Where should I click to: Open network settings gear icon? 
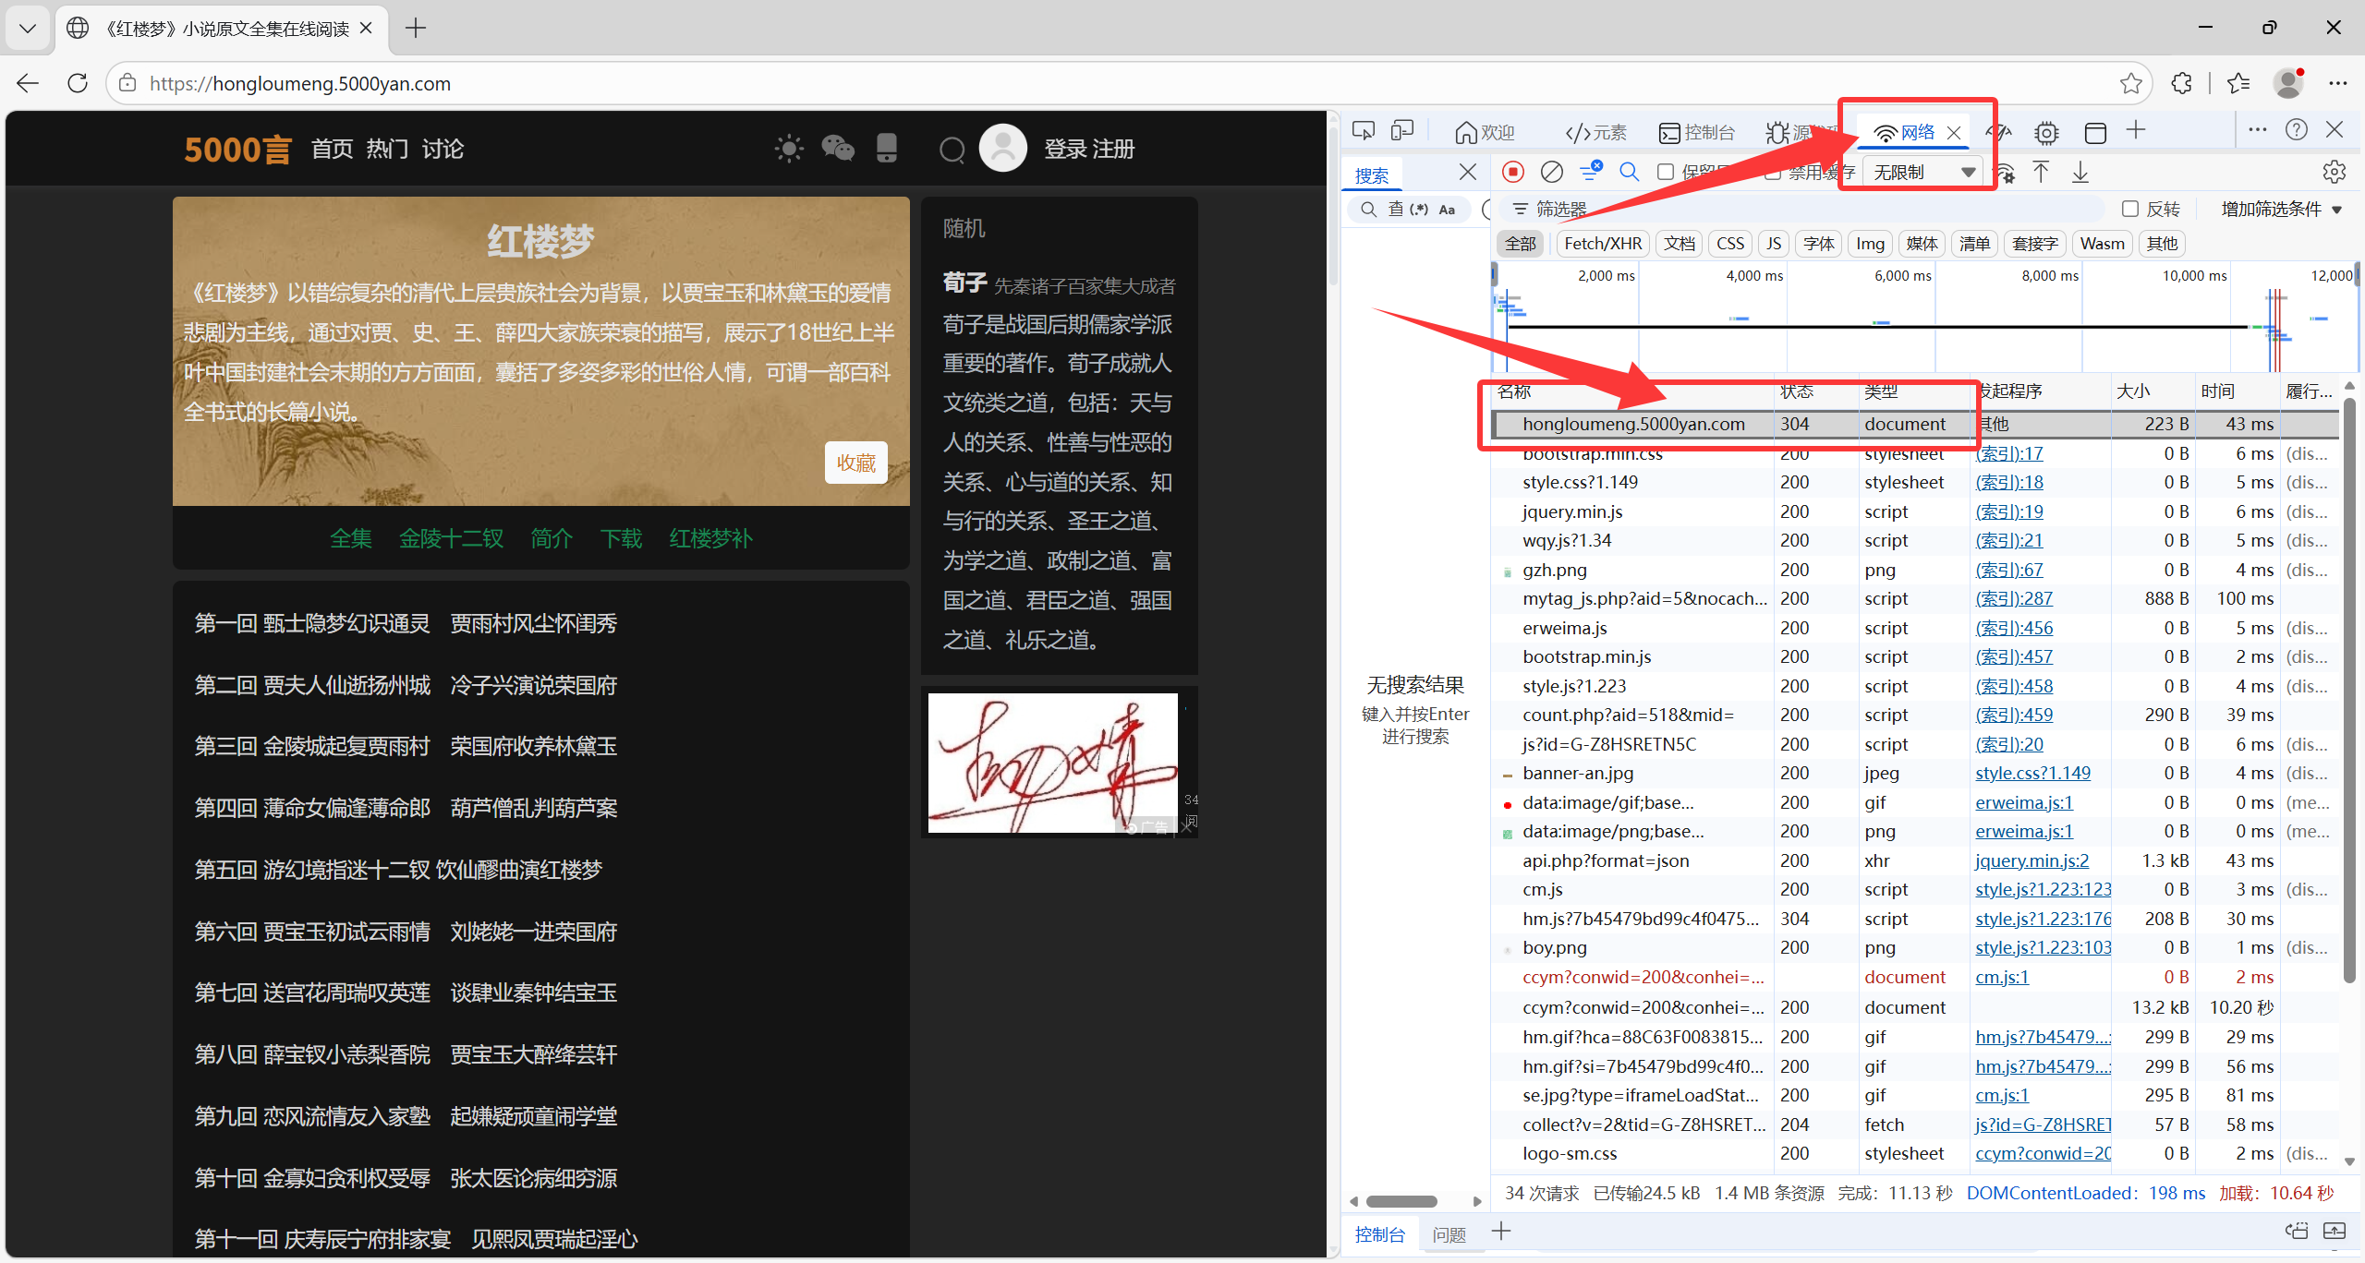tap(2334, 172)
